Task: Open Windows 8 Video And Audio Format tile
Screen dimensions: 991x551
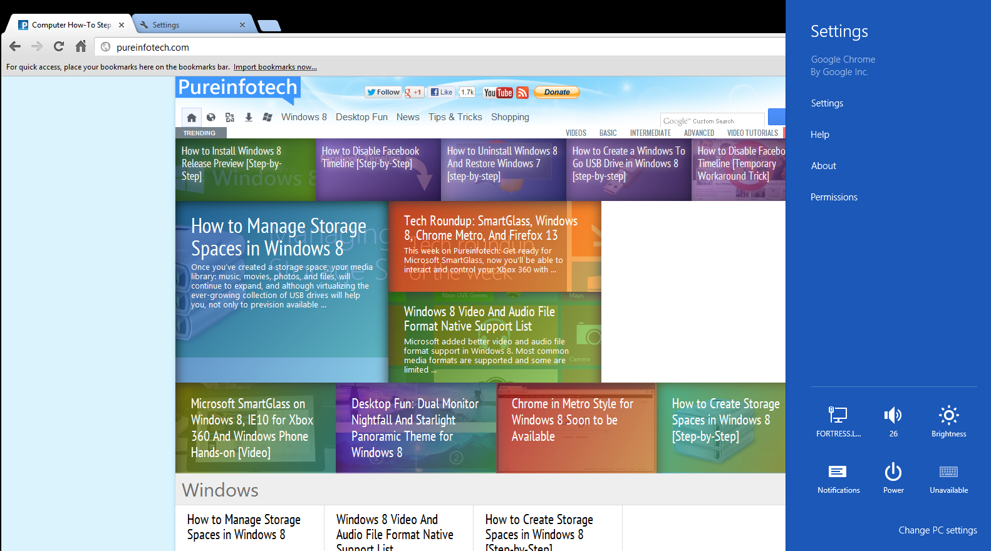Action: click(x=495, y=337)
